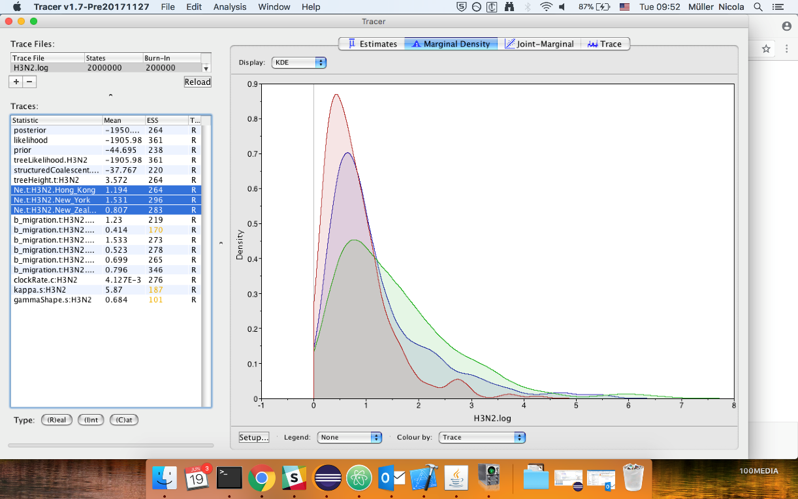Expand the trace file combined dropdown arrow
This screenshot has height=499, width=798.
[206, 68]
